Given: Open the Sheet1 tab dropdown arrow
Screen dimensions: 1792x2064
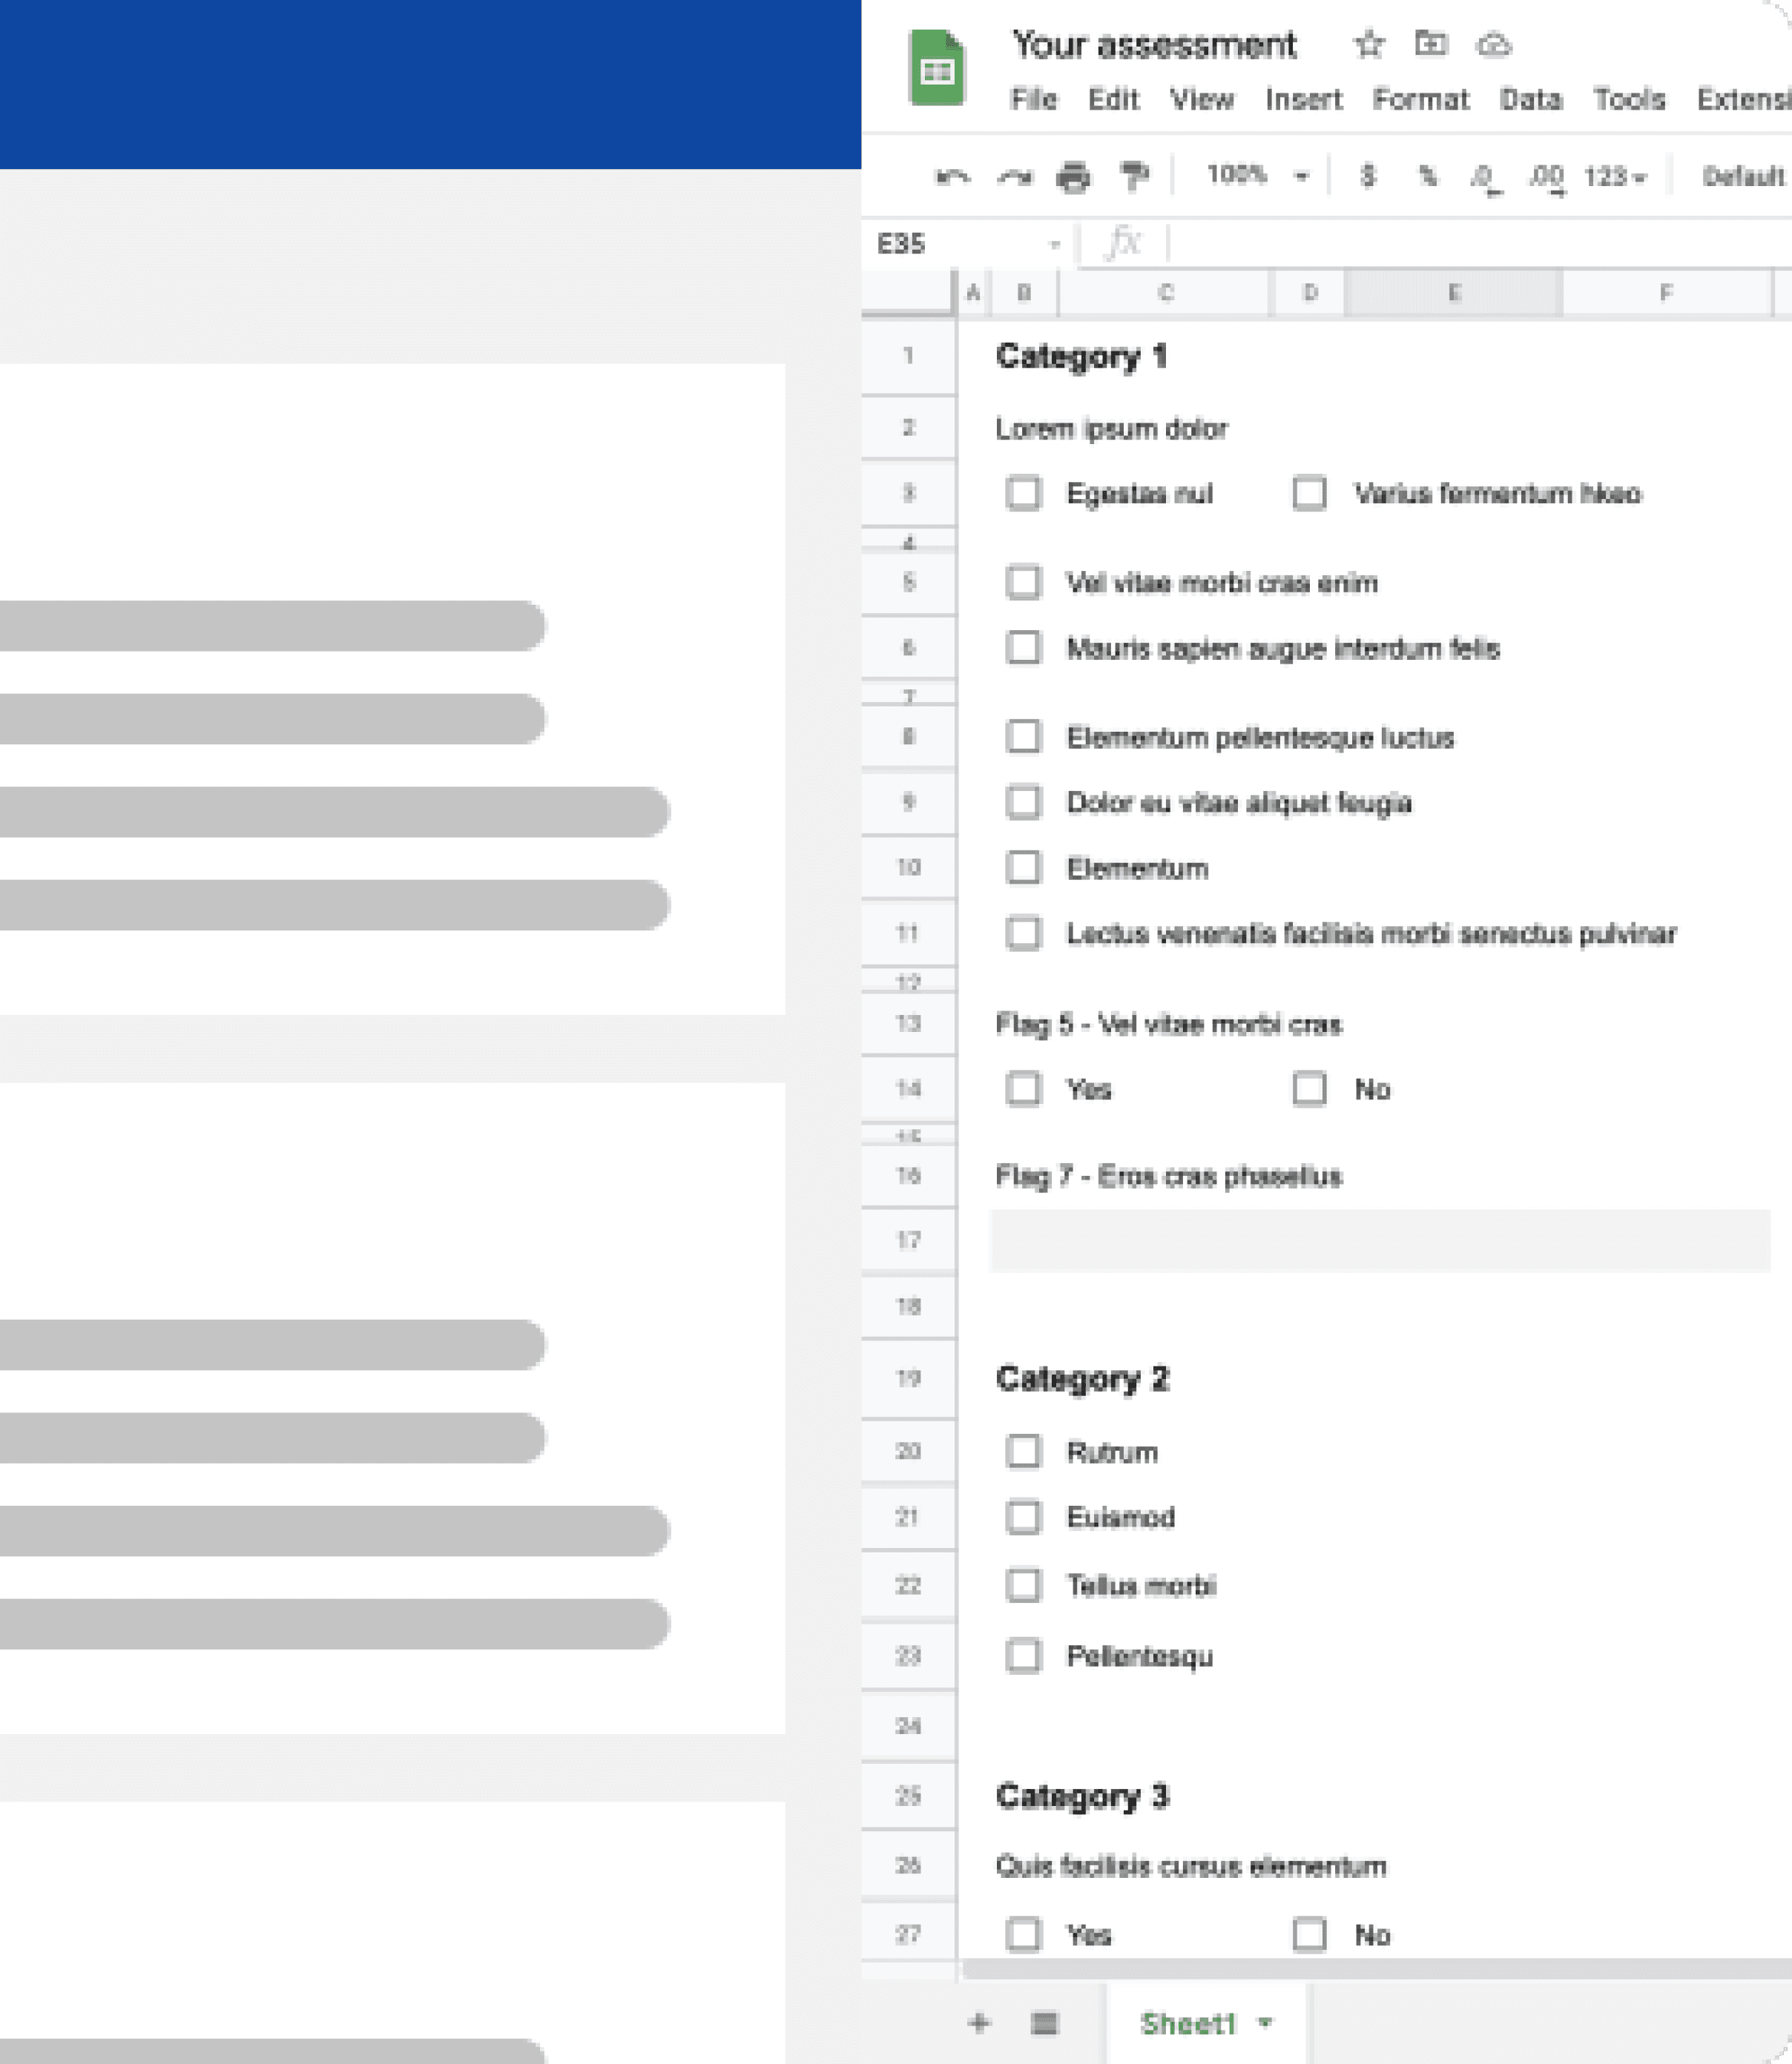Looking at the screenshot, I should pyautogui.click(x=1265, y=2023).
